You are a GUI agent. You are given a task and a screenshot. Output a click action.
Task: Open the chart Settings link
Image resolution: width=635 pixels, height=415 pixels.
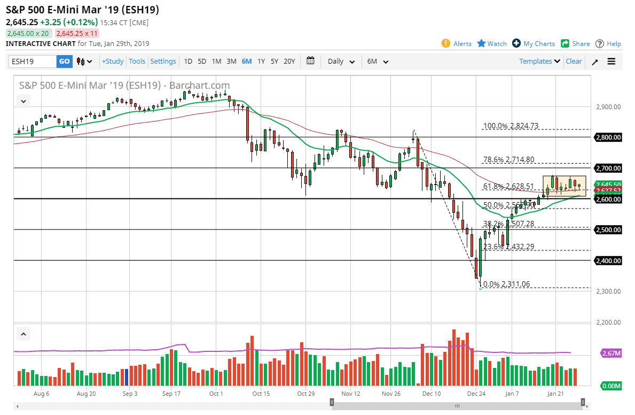163,62
